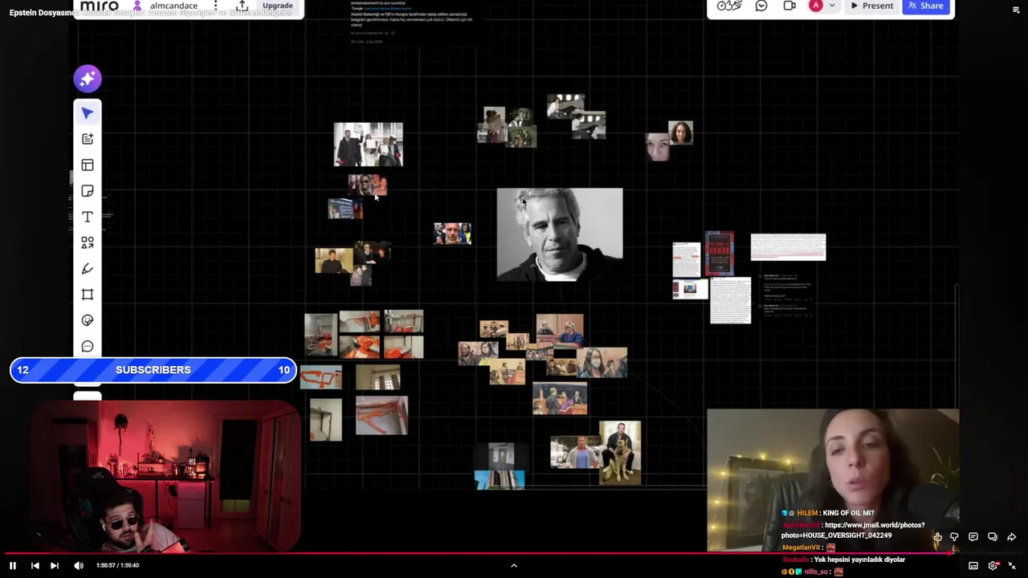Viewport: 1028px width, 578px height.
Task: Select the group photo at top left of board
Action: point(369,144)
